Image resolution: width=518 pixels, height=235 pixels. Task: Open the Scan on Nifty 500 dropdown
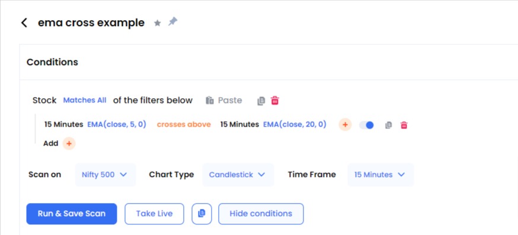pos(105,175)
